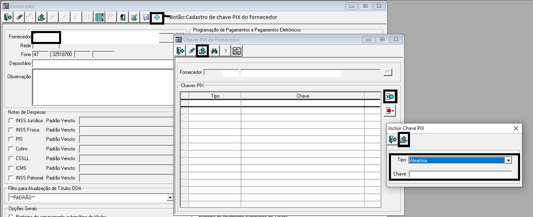The height and width of the screenshot is (217, 533).
Task: Check the ICMS checkbox
Action: click(x=11, y=168)
